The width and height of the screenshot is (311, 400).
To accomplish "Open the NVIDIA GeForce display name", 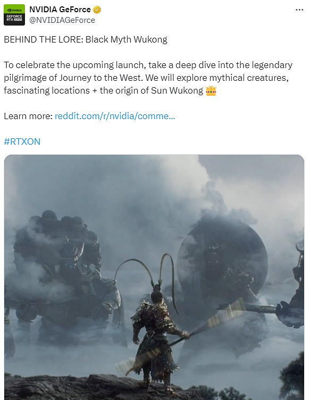I will [x=60, y=10].
